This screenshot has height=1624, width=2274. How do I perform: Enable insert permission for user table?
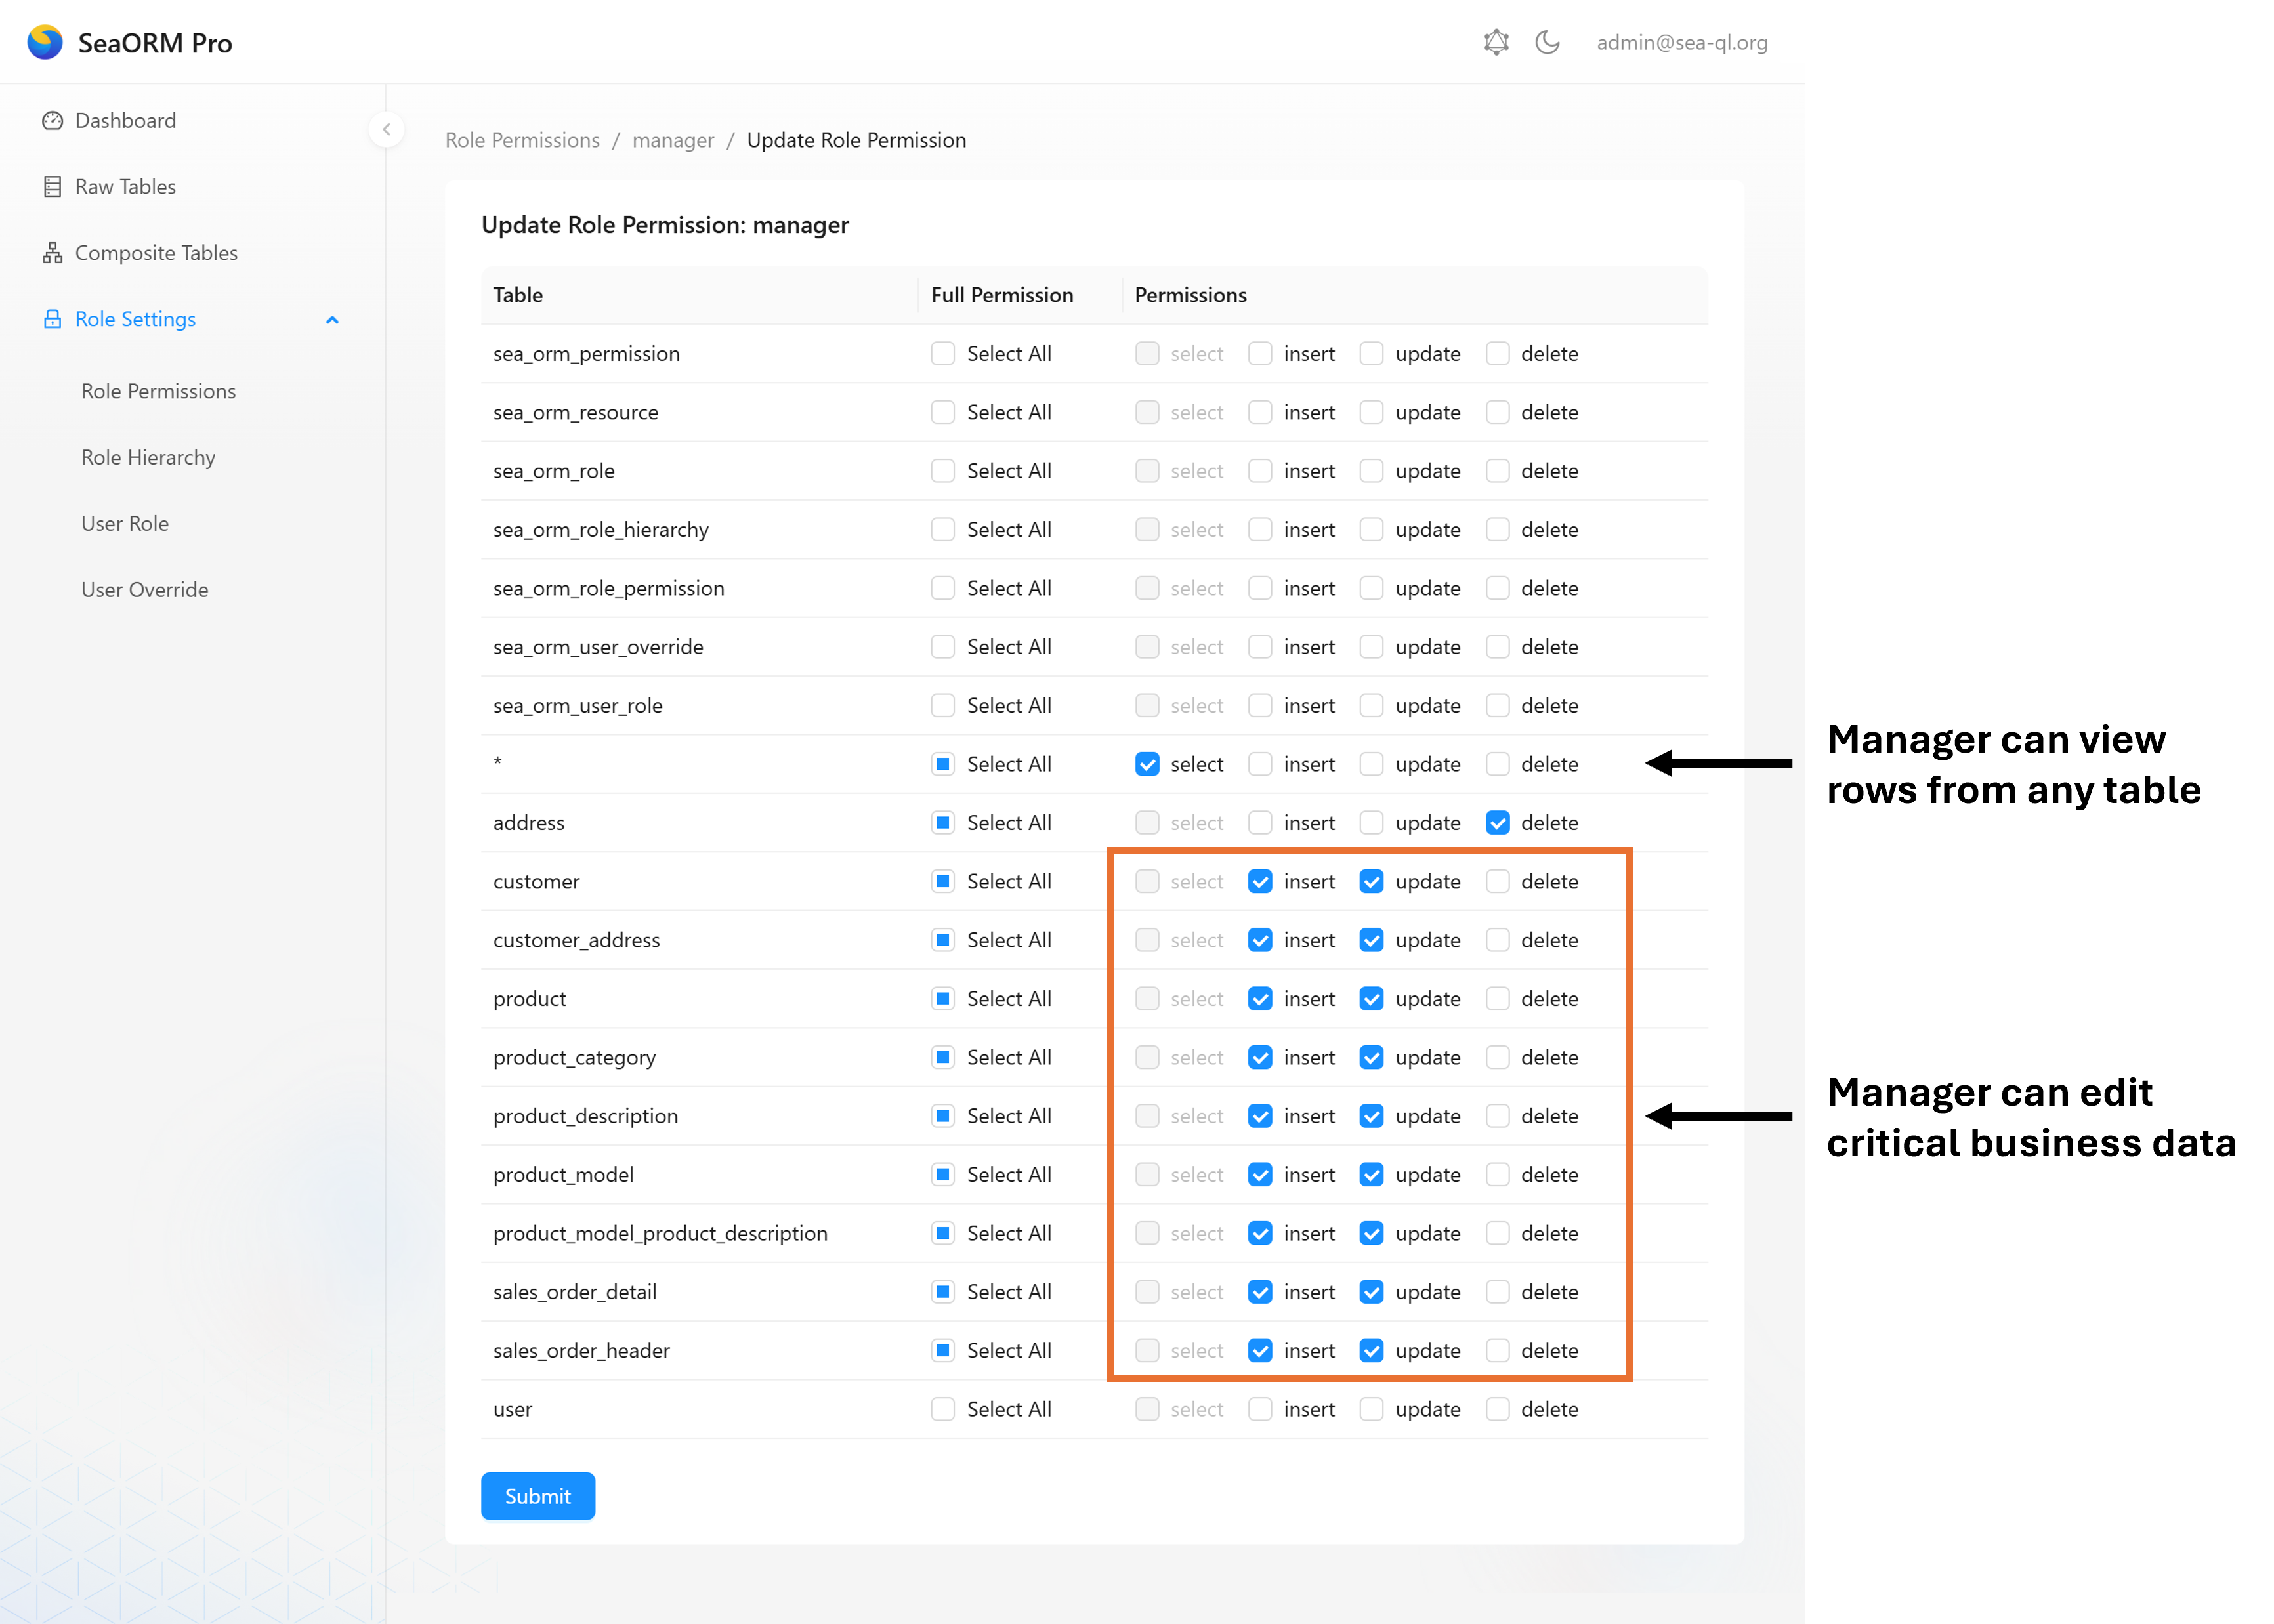pos(1260,1409)
